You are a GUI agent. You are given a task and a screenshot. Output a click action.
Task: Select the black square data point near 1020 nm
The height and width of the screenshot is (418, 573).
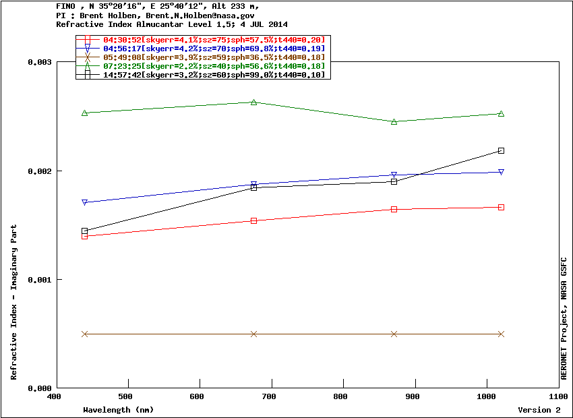(501, 150)
